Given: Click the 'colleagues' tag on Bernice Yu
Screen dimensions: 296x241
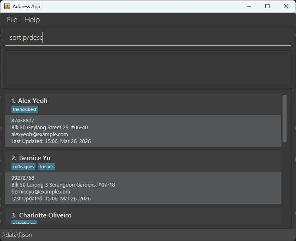Looking at the screenshot, I should tap(24, 167).
